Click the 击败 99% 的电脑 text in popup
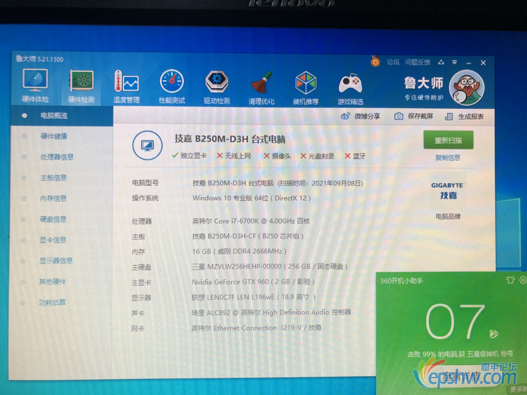The width and height of the screenshot is (527, 395). click(460, 354)
